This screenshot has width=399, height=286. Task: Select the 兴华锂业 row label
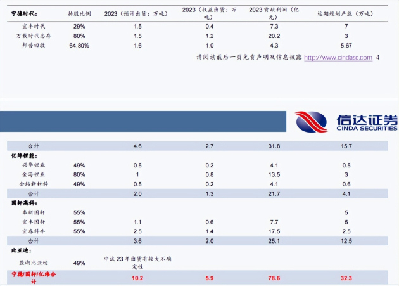(x=34, y=165)
